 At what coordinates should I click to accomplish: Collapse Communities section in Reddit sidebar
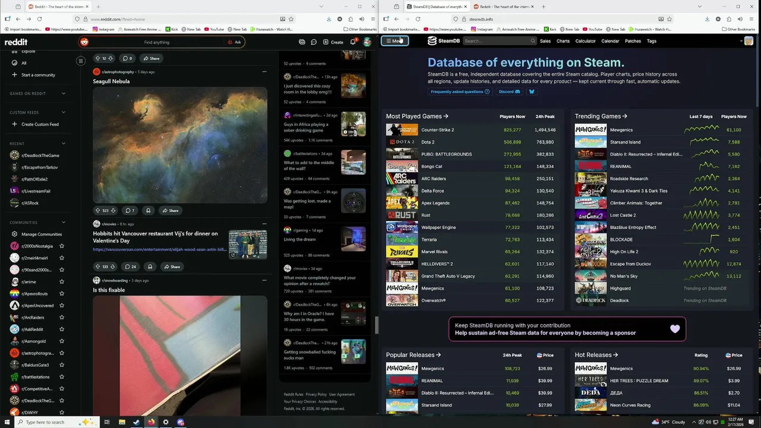pos(63,222)
